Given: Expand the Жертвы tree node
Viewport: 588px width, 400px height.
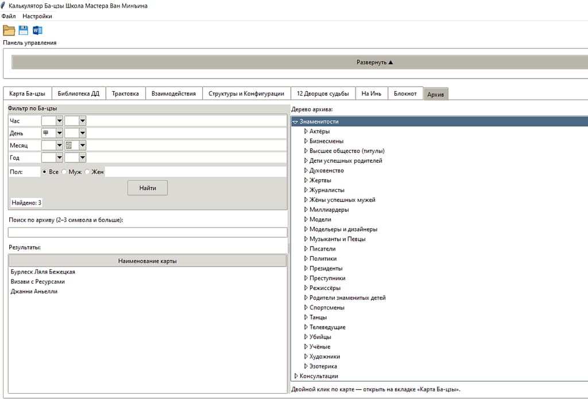Looking at the screenshot, I should pos(306,180).
